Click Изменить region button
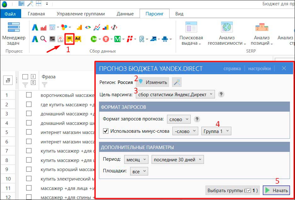The width and height of the screenshot is (295, 200). pyautogui.click(x=153, y=82)
